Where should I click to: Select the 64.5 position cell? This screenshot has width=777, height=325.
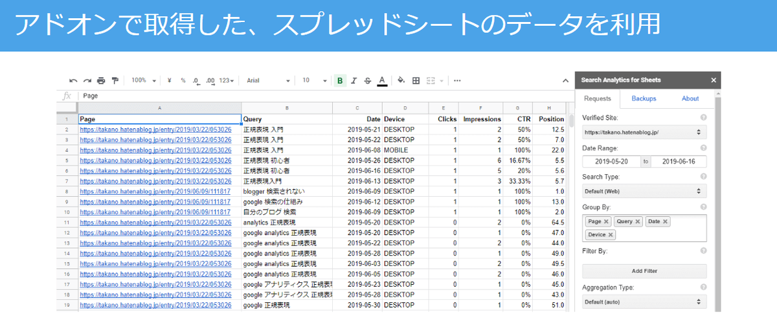(x=549, y=223)
